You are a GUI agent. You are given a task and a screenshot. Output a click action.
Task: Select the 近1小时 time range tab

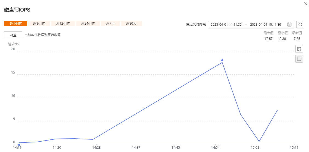tap(16, 24)
